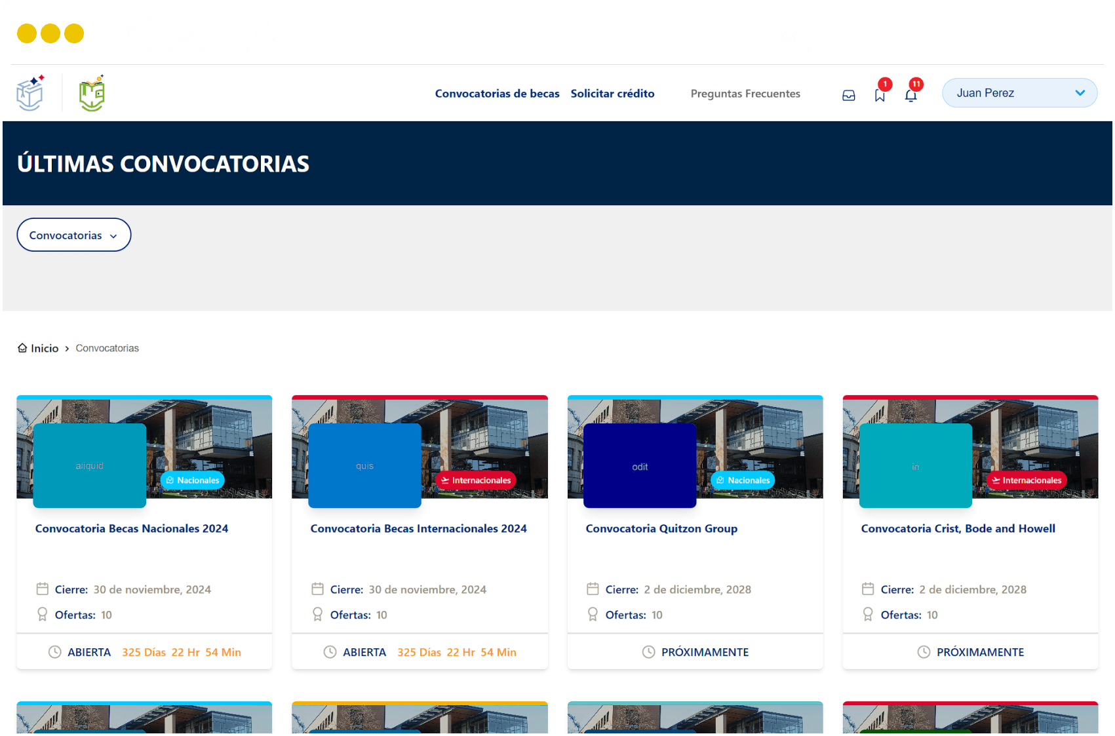This screenshot has height=736, width=1115.
Task: Click Inicio breadcrumb link
Action: click(45, 348)
